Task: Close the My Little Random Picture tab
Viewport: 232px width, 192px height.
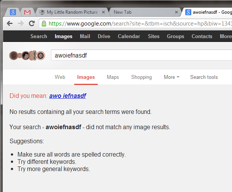Action: (x=103, y=12)
